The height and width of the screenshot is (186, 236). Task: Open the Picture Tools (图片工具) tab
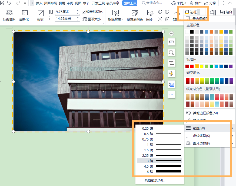pos(130,3)
